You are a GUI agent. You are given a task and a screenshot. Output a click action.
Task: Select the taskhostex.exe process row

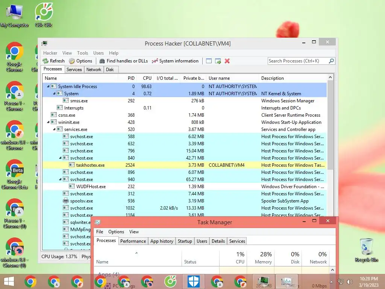click(x=185, y=165)
